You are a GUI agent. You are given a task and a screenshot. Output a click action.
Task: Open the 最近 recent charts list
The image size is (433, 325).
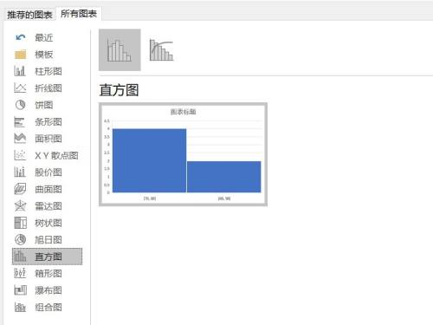click(34, 37)
